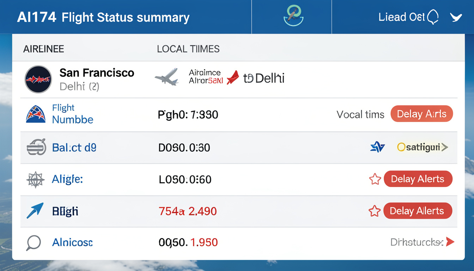Toggle the star in the 754a 2.490 row
The image size is (474, 271).
click(x=374, y=211)
